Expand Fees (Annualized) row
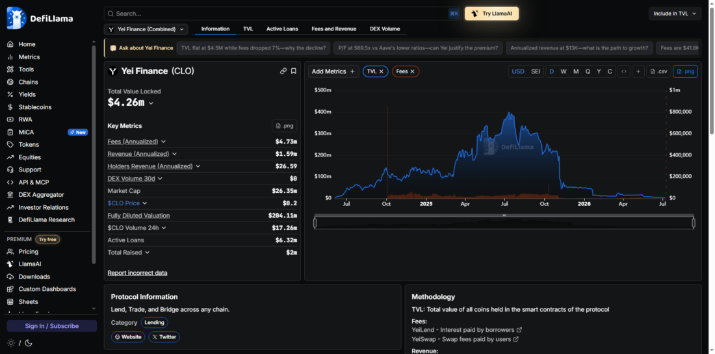The height and width of the screenshot is (354, 715). coord(164,142)
